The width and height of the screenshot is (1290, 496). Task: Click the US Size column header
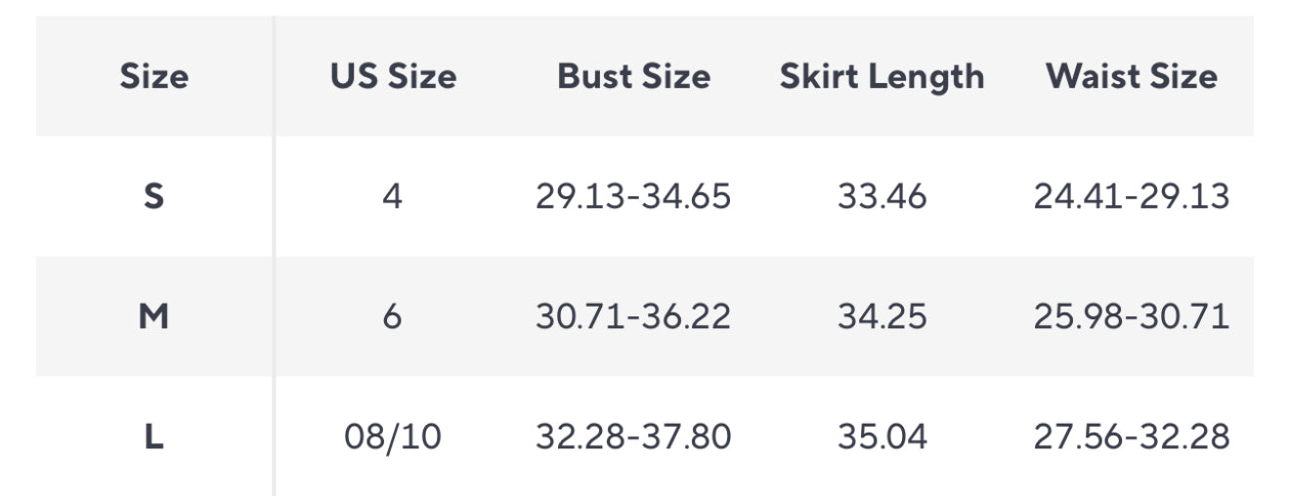tap(393, 76)
